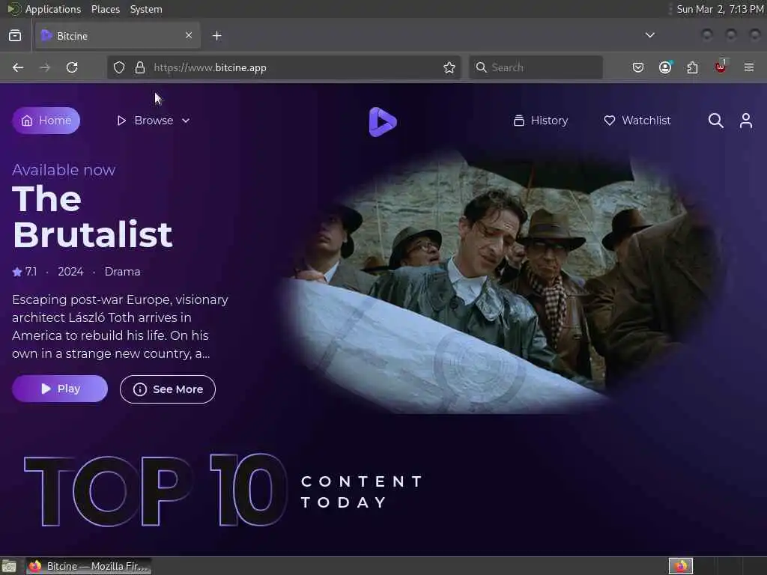
Task: Click the TOP 10 heading
Action: [156, 490]
